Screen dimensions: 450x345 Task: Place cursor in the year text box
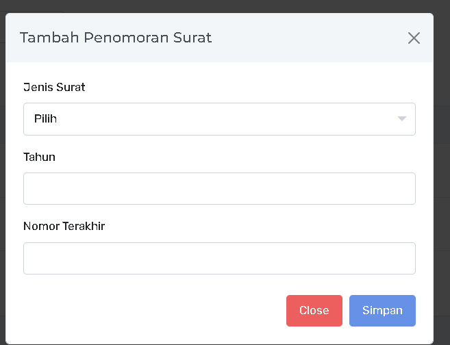coord(219,188)
